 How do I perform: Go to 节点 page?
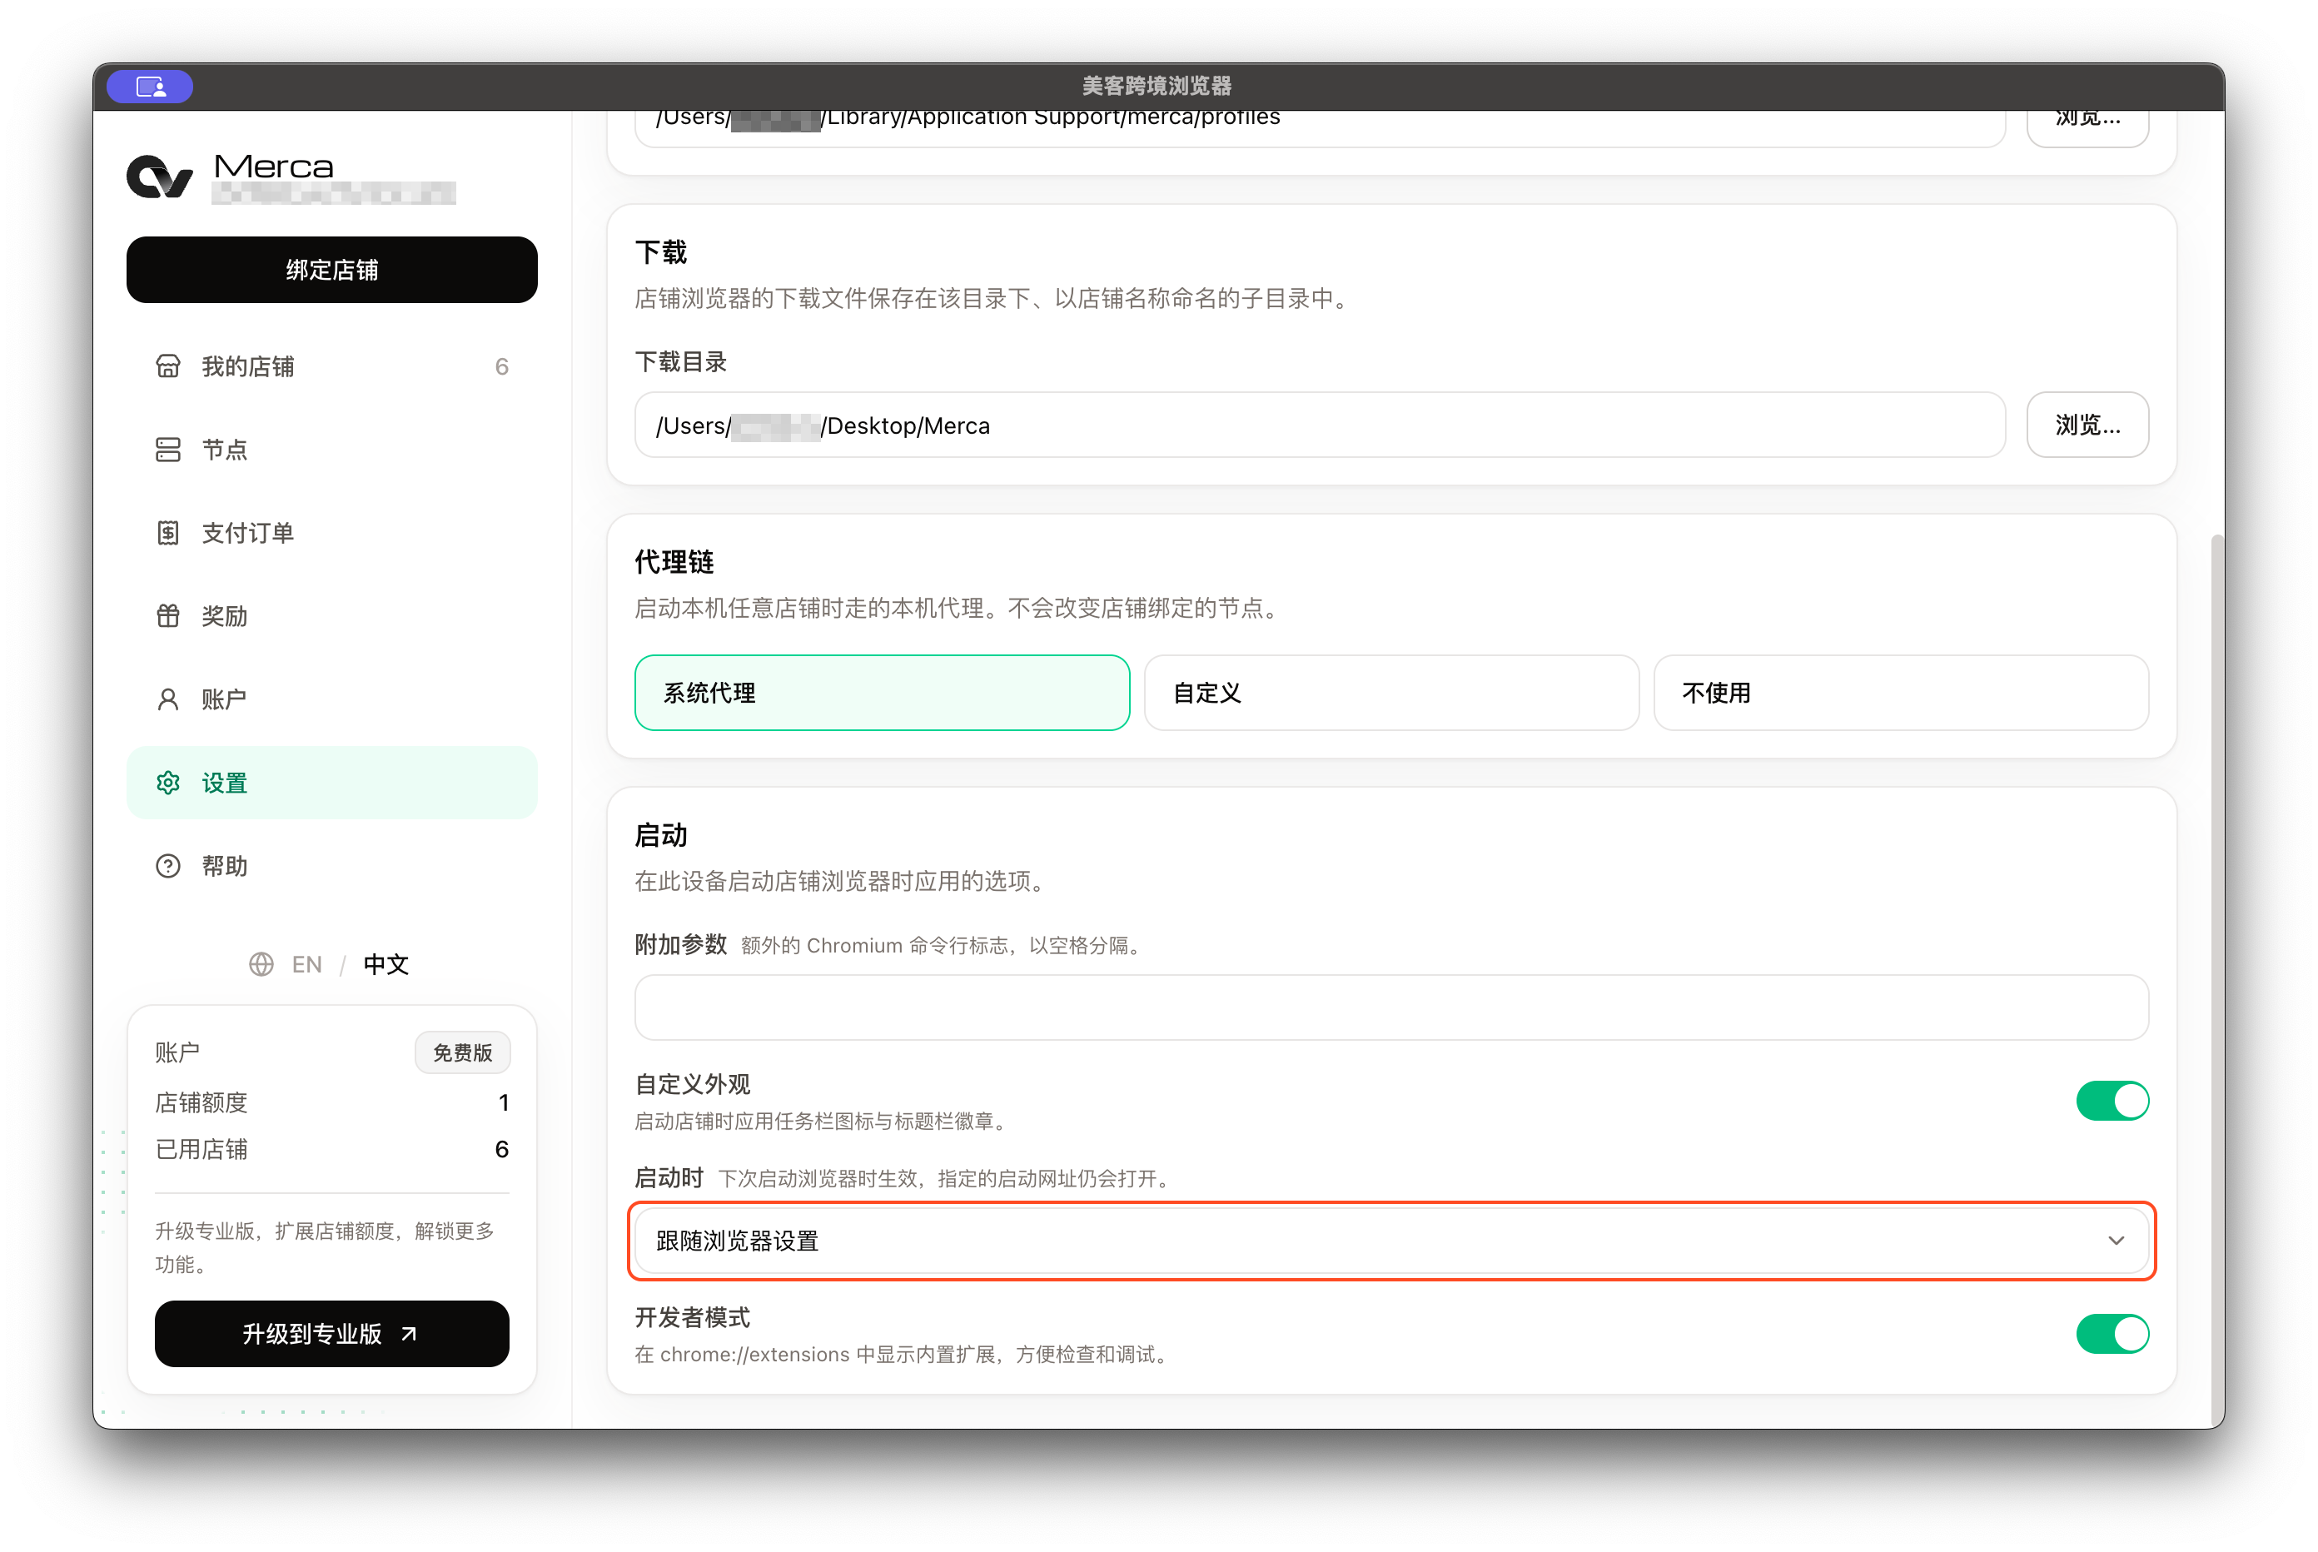[331, 450]
